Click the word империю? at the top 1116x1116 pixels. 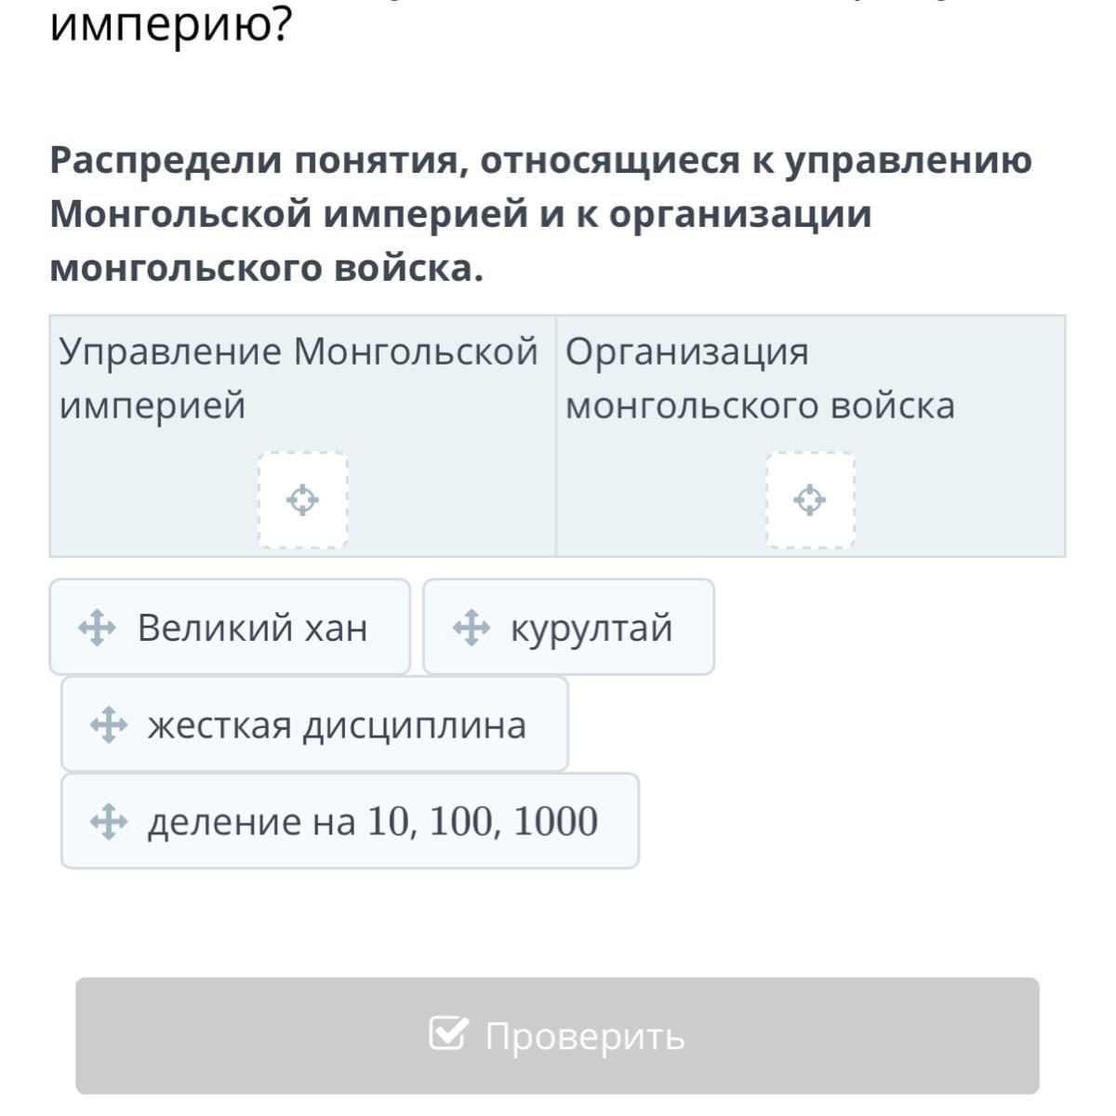tap(171, 27)
